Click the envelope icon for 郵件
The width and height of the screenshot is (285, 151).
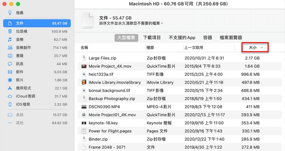(x=10, y=72)
